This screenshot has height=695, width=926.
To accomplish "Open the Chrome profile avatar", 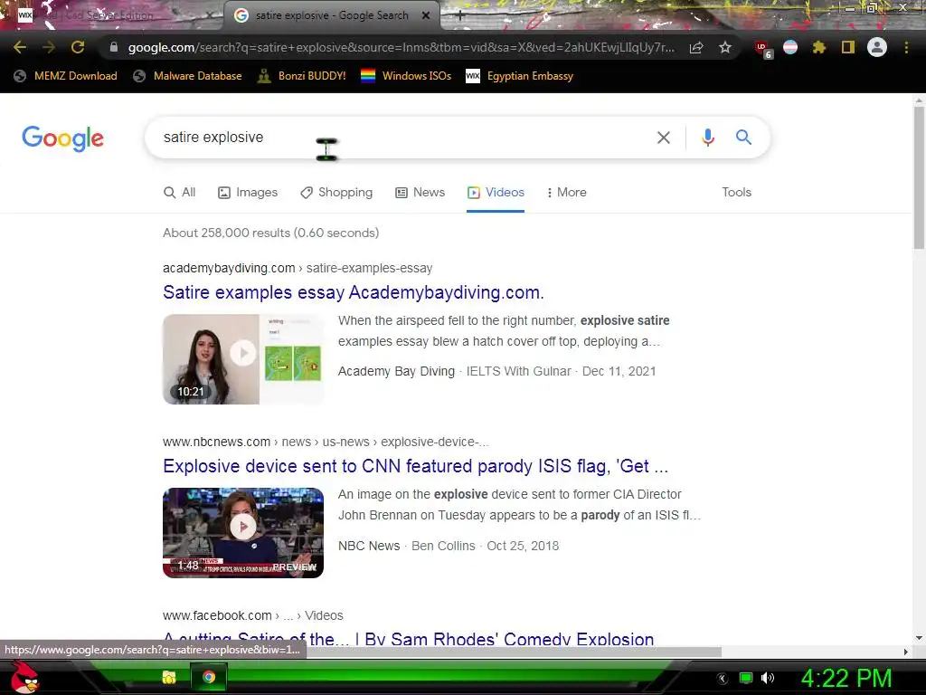I will pyautogui.click(x=877, y=47).
